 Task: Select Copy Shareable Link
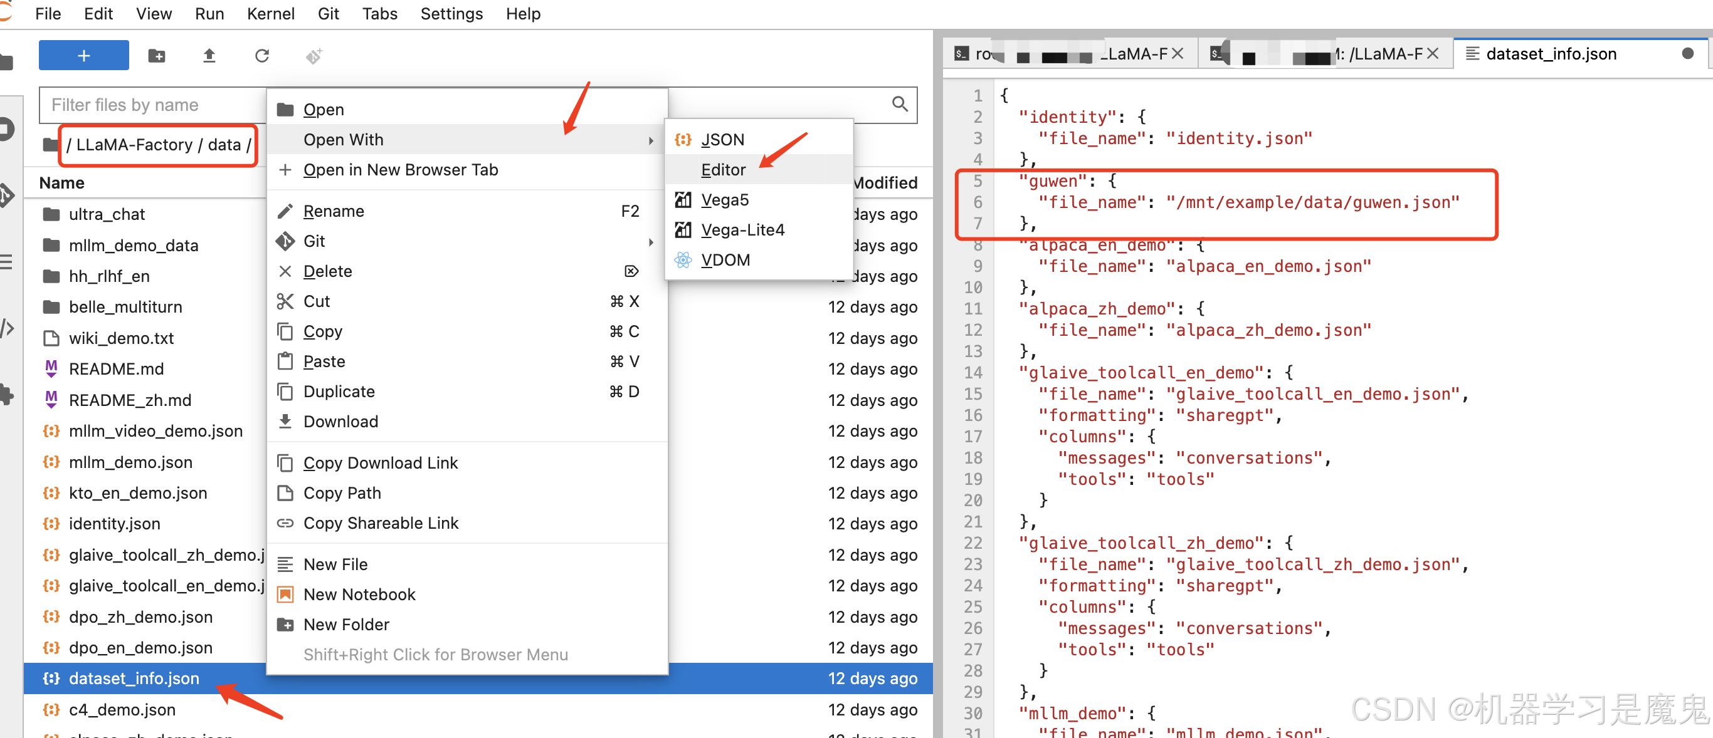coord(467,524)
